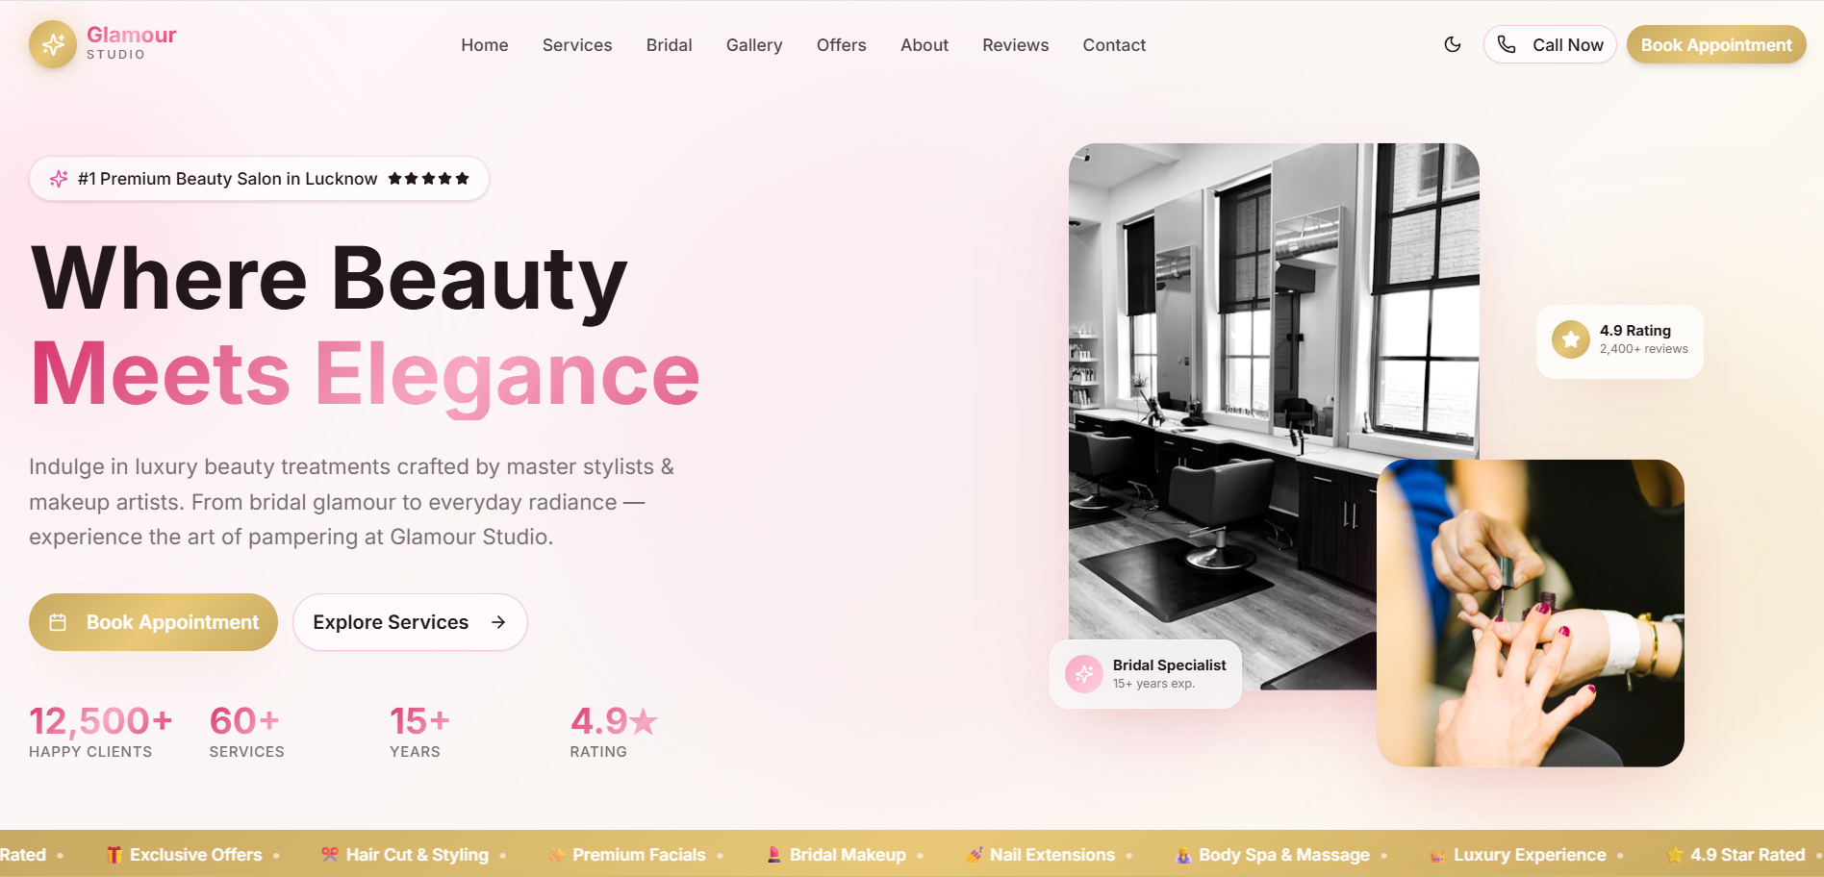This screenshot has height=877, width=1824.
Task: Click "2,400+ reviews" text
Action: (x=1644, y=349)
